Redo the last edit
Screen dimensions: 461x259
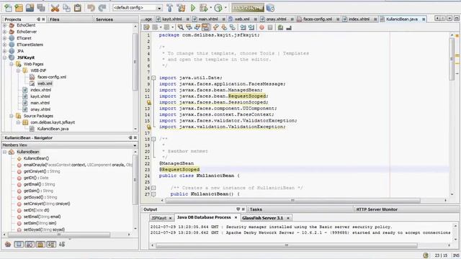[x=102, y=8]
